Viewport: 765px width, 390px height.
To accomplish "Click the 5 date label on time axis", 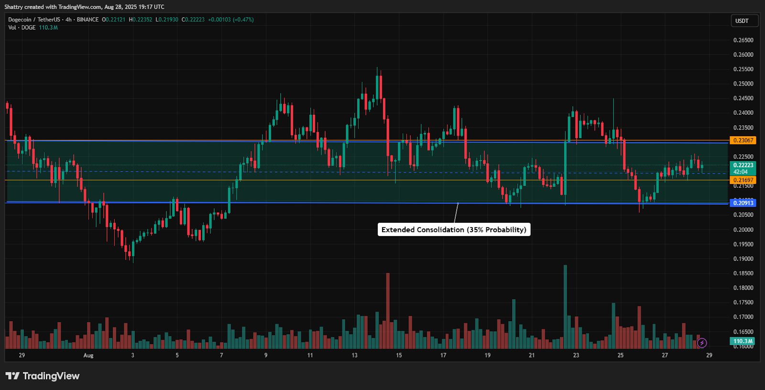I will [177, 355].
